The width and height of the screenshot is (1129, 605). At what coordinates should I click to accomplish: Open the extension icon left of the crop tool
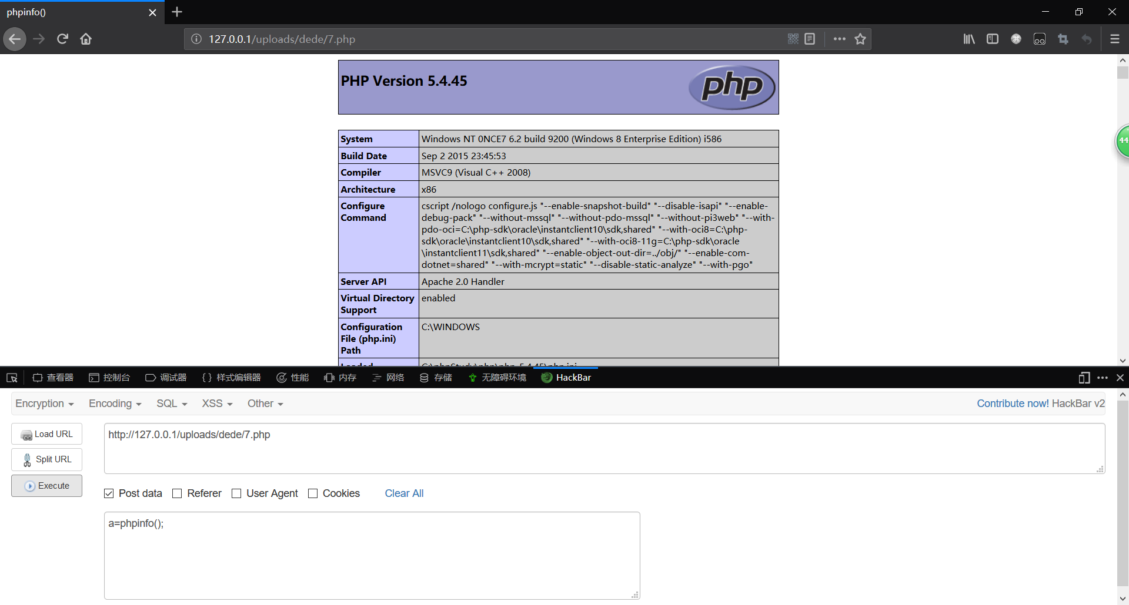1040,39
